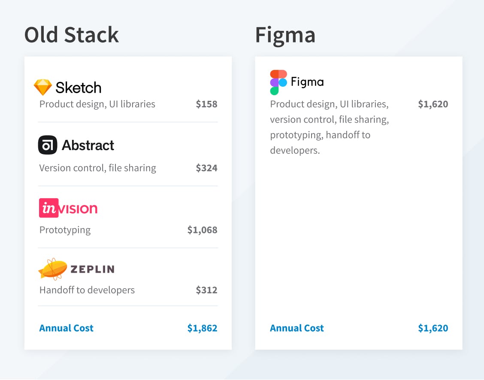Click the Sketch diamond logo icon
484x380 pixels.
tap(43, 87)
